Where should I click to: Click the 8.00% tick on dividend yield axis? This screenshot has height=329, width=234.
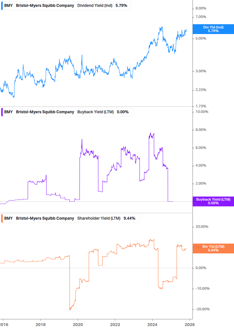tap(201, 9)
